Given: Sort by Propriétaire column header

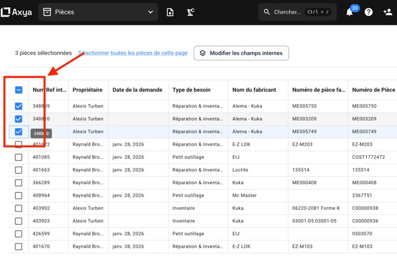Looking at the screenshot, I should click(88, 90).
